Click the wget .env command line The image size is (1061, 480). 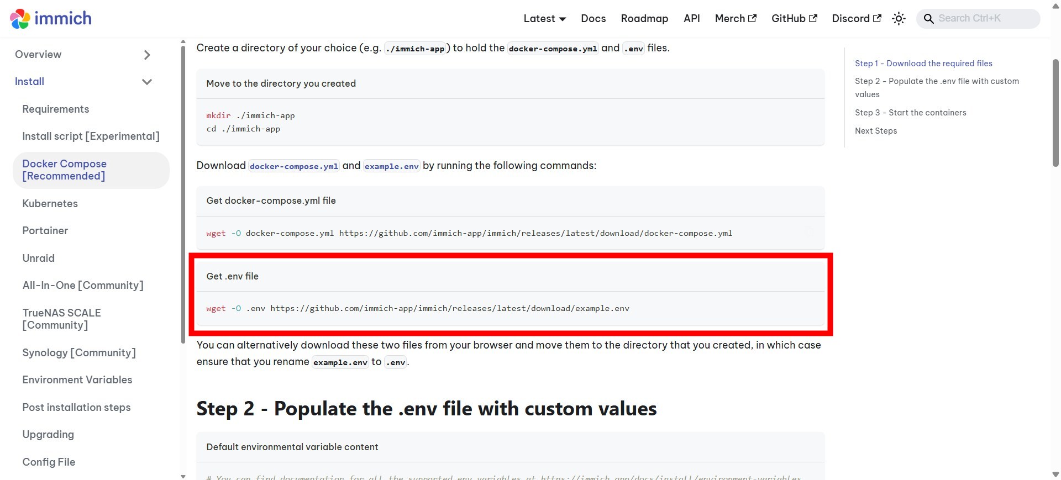coord(418,309)
